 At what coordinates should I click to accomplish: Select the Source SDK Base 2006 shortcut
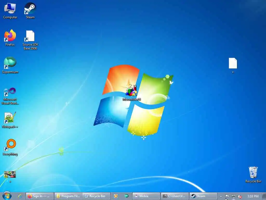point(30,40)
